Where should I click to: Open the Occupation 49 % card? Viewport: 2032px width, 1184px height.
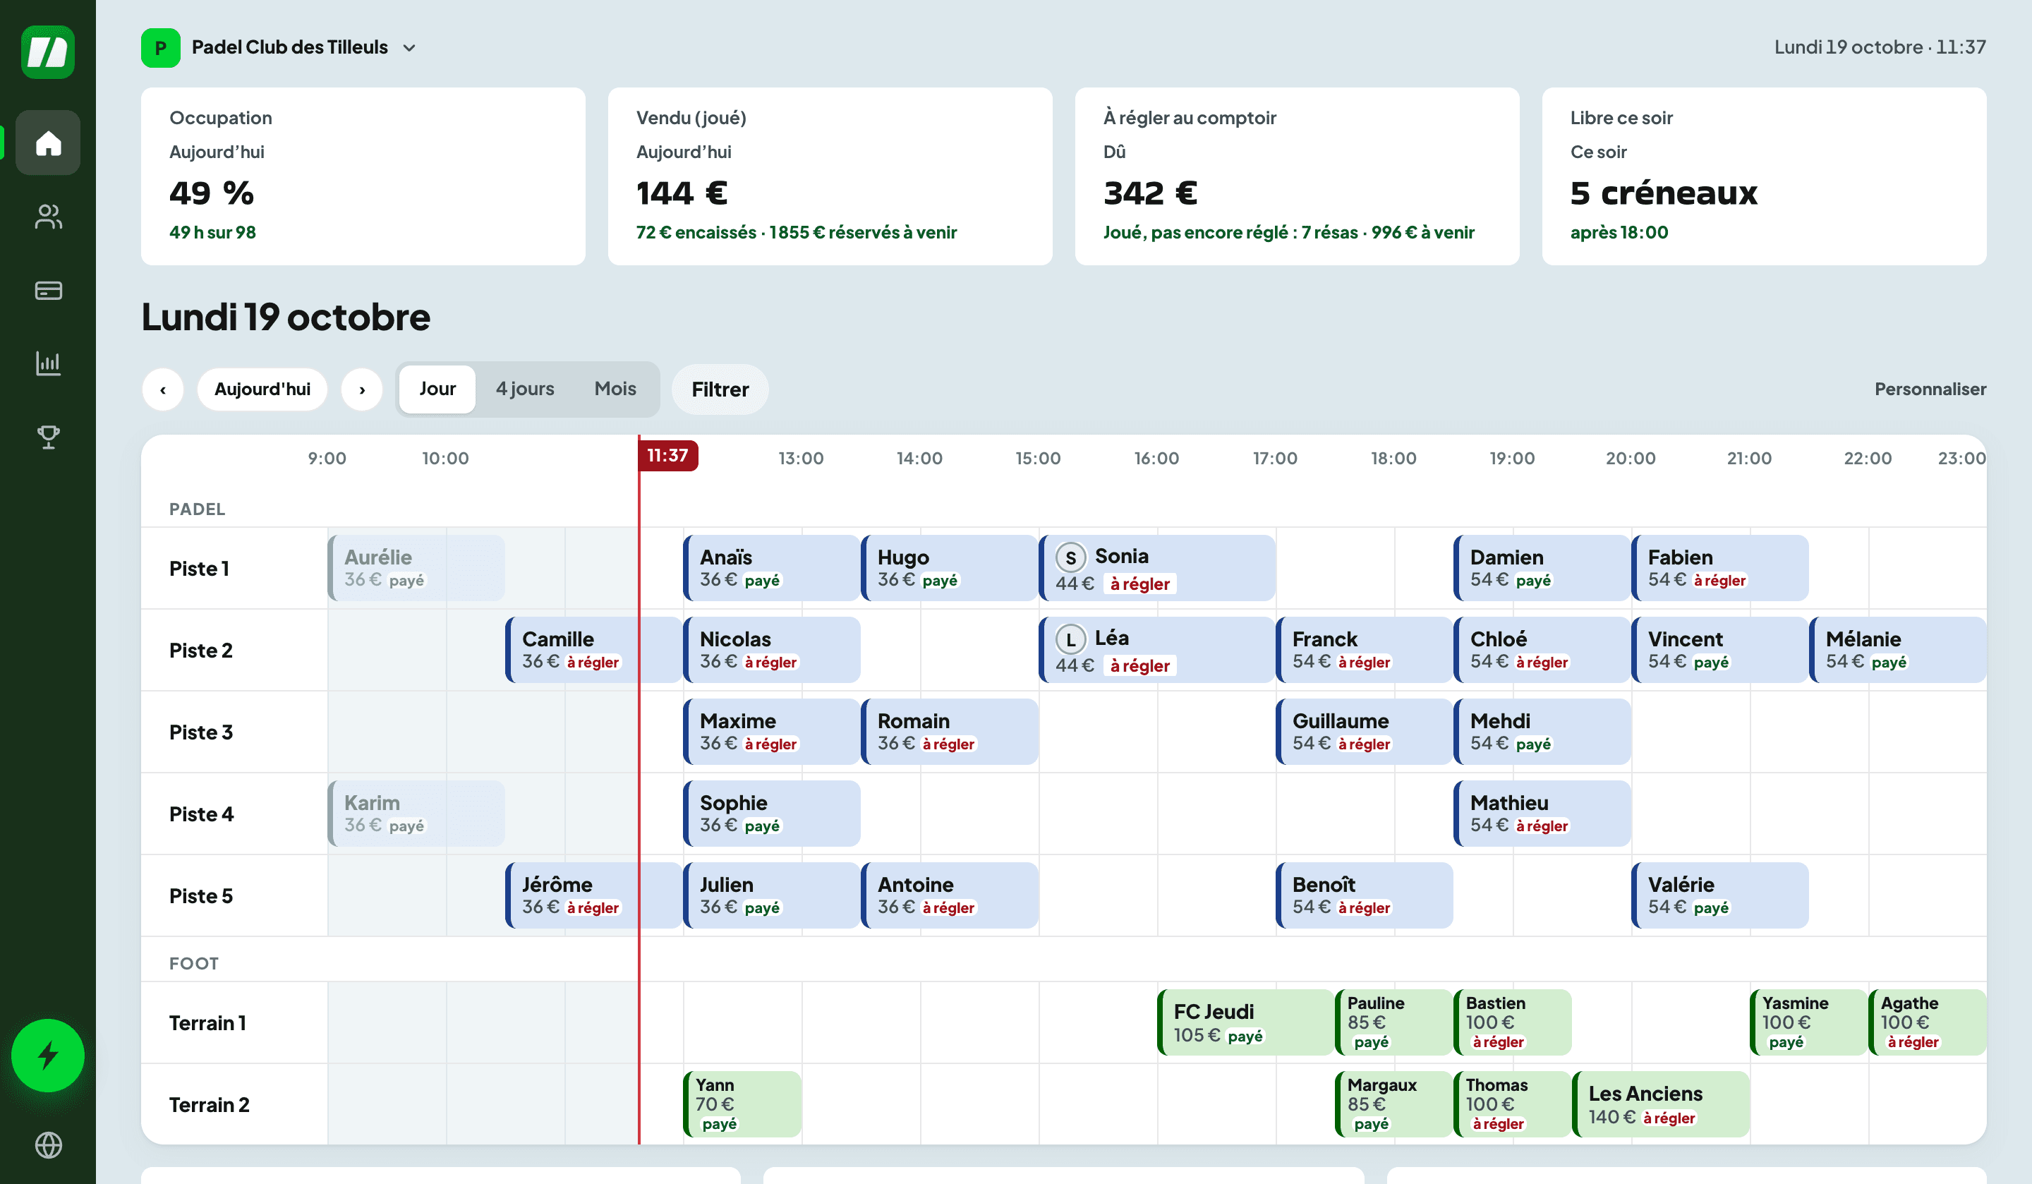[x=363, y=176]
